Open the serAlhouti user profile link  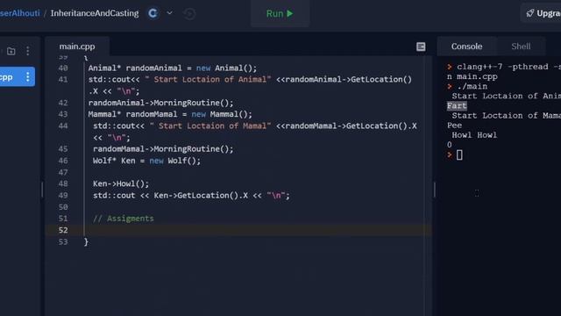pyautogui.click(x=19, y=13)
